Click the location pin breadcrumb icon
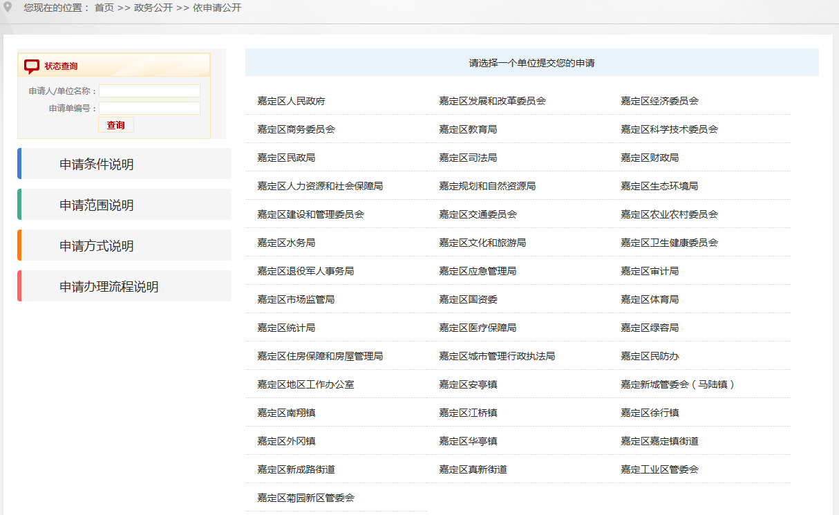The height and width of the screenshot is (515, 839). click(9, 8)
